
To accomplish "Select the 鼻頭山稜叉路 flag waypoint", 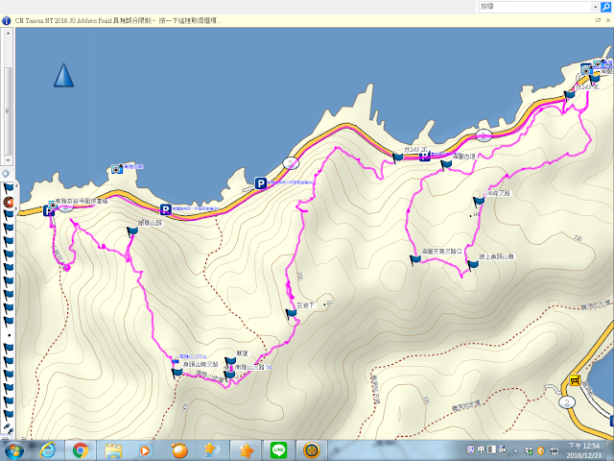I will pos(177,373).
